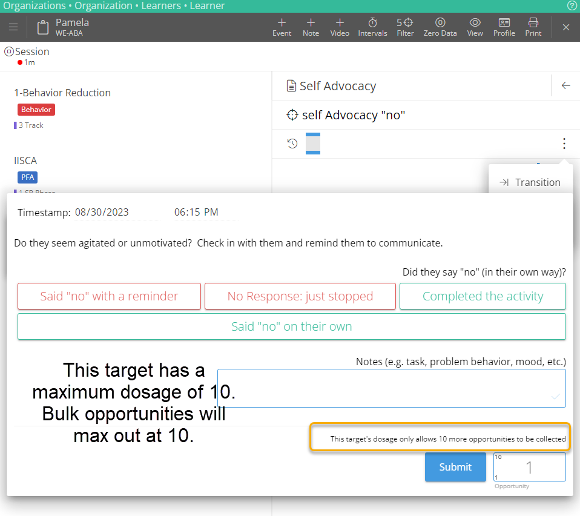Open the three-dot more options menu
The height and width of the screenshot is (516, 580).
pos(564,144)
